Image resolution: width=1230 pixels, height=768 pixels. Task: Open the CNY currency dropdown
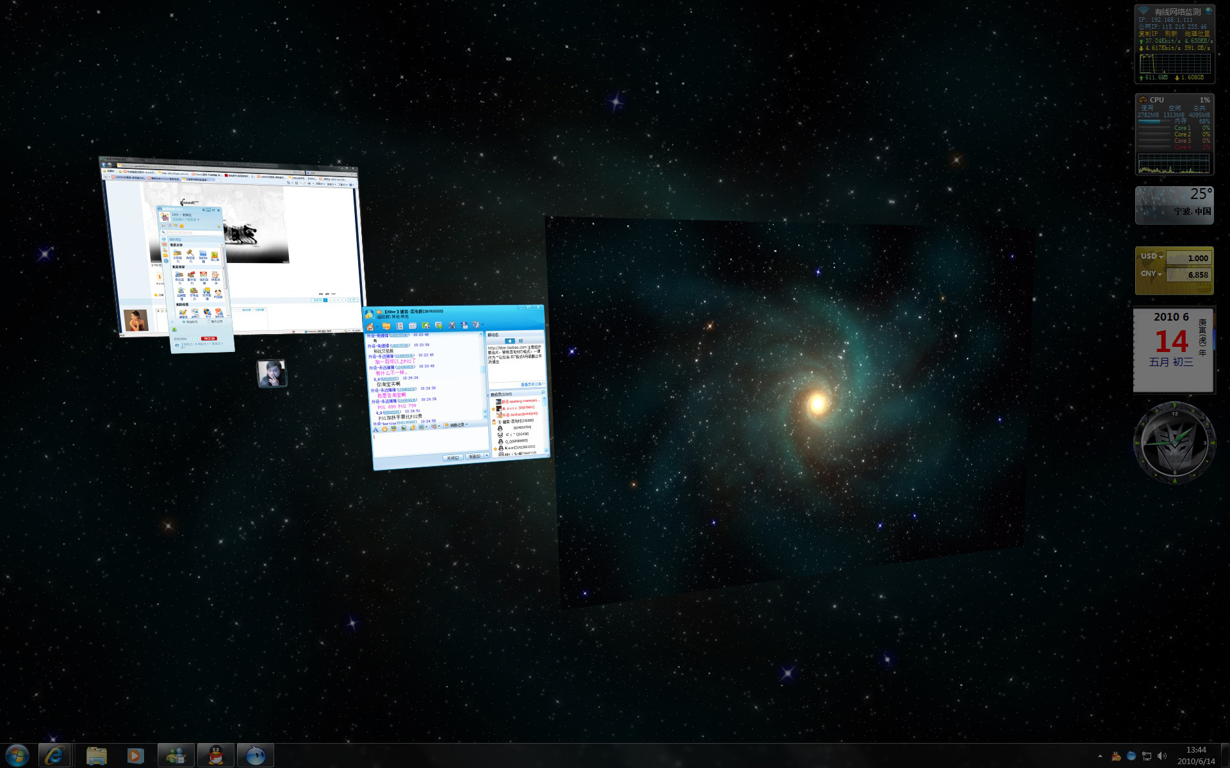[1151, 273]
